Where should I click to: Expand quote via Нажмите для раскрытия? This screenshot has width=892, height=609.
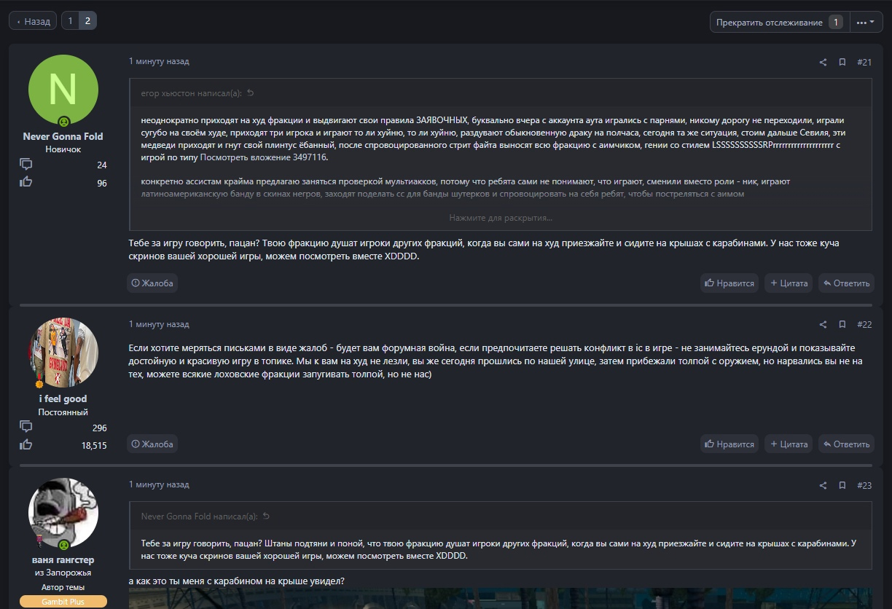point(500,218)
